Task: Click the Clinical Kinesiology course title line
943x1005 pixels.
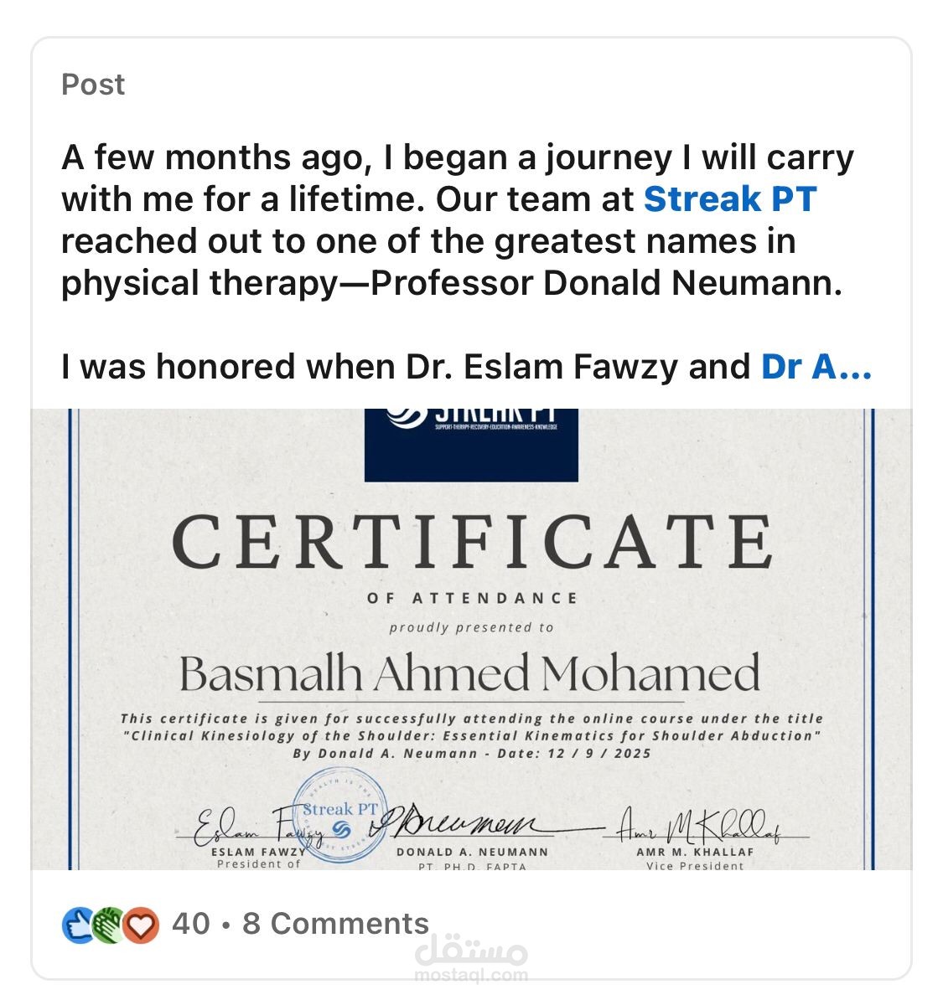Action: click(x=473, y=736)
